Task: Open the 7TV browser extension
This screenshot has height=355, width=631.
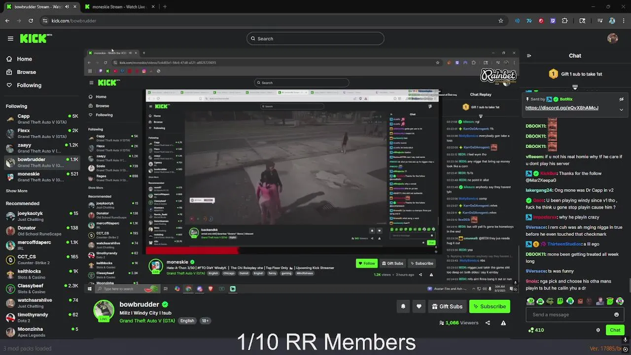Action: [x=529, y=21]
